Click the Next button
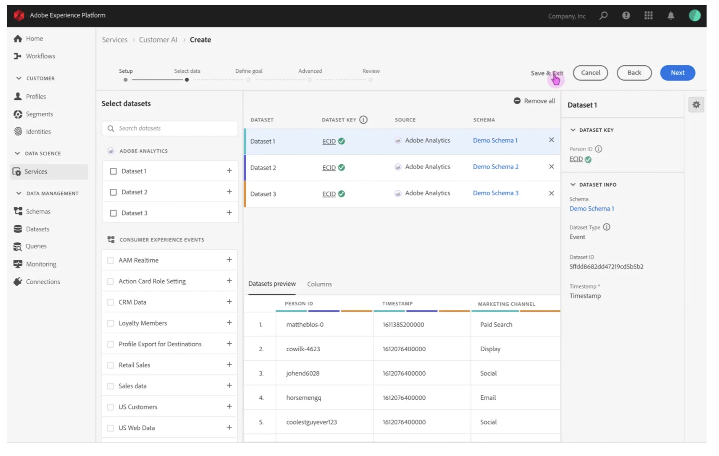 pos(678,73)
